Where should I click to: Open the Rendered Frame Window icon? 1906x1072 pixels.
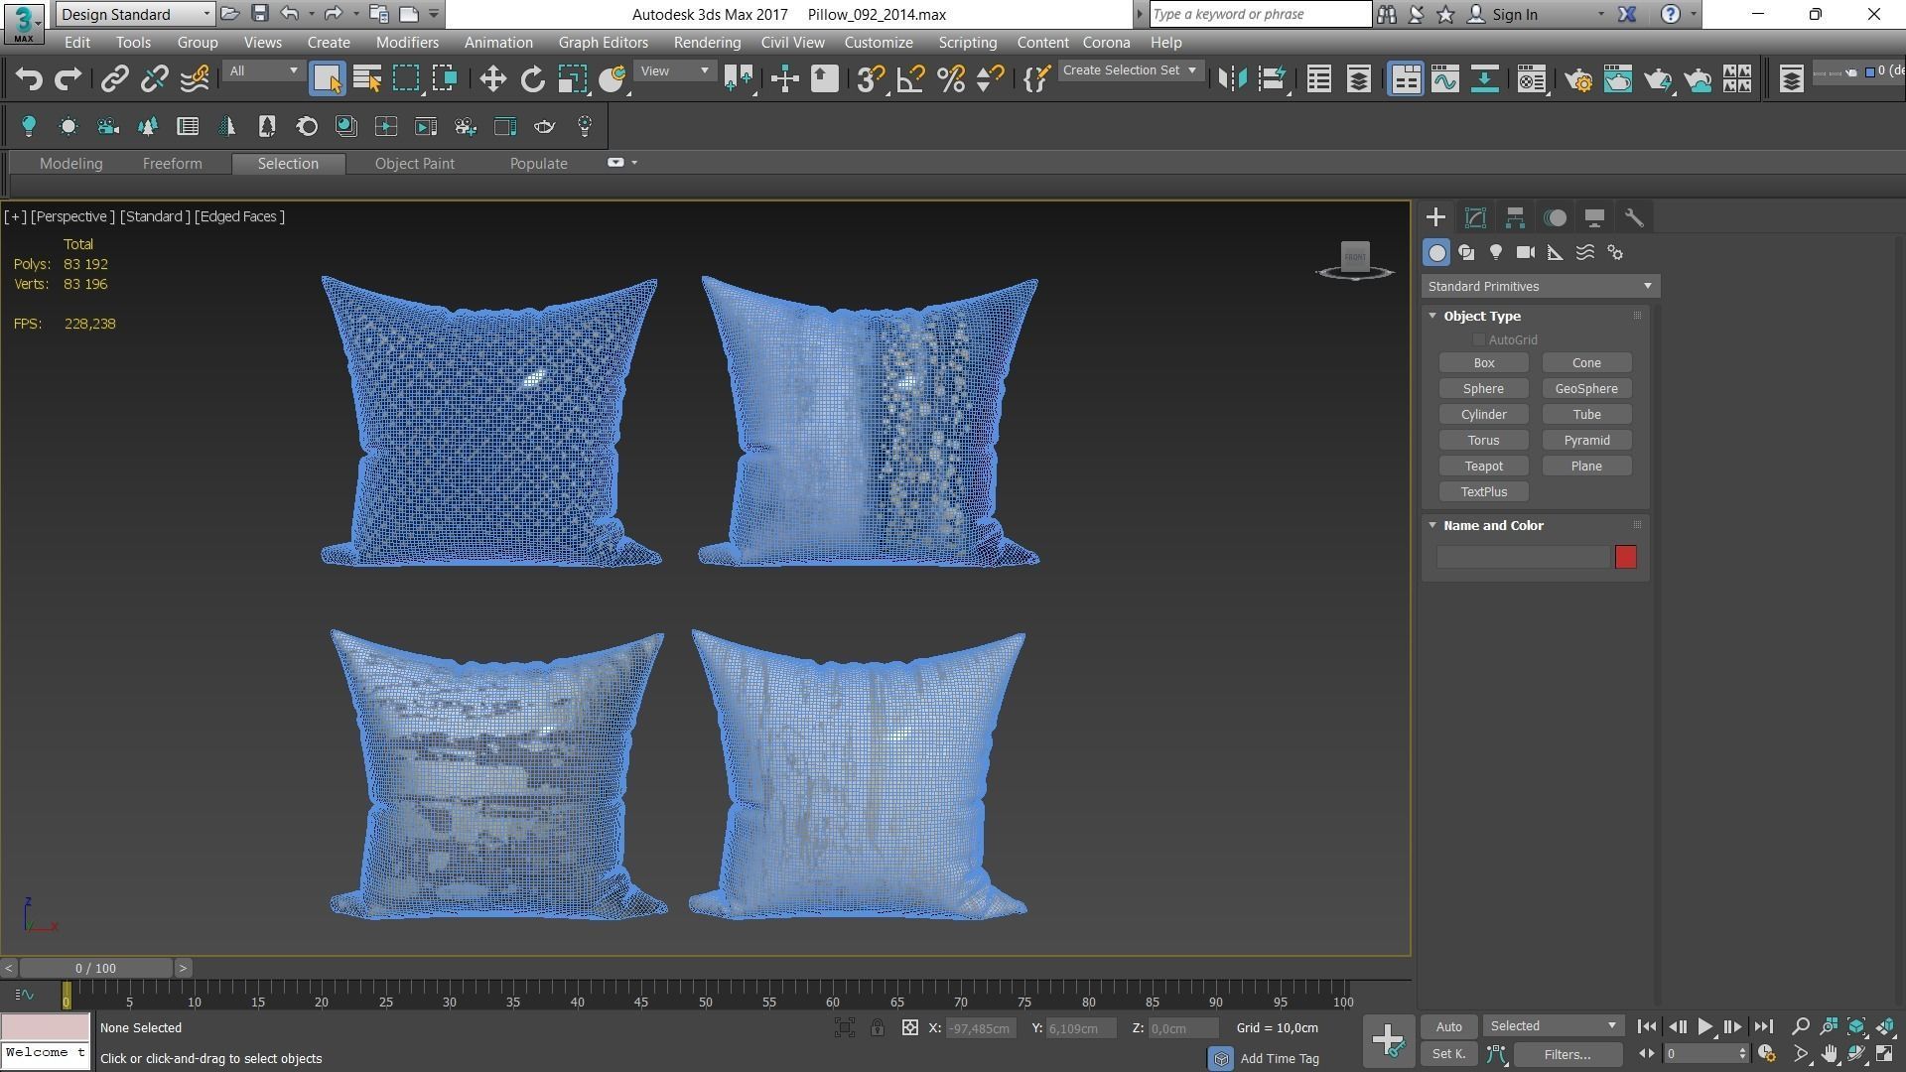[1618, 79]
